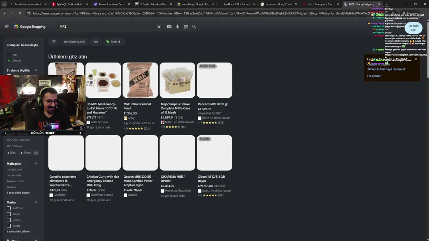Filter by trendyol.com store
This screenshot has height=241, width=429.
click(14, 169)
